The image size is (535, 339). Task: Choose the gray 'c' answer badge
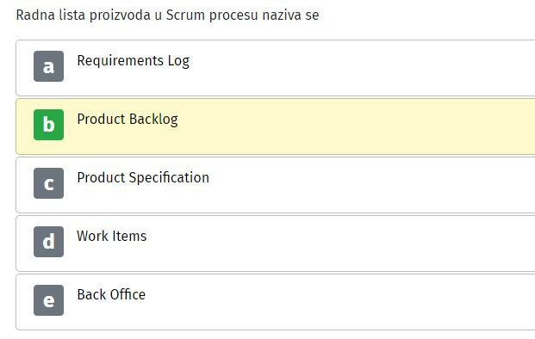48,183
